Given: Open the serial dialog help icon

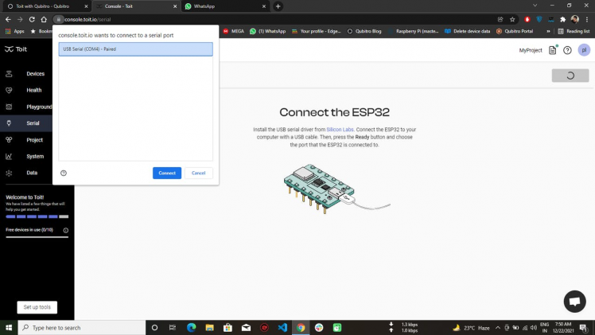Looking at the screenshot, I should (64, 173).
